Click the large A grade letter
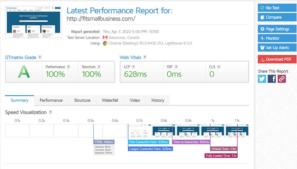This screenshot has height=169, width=297. click(24, 72)
